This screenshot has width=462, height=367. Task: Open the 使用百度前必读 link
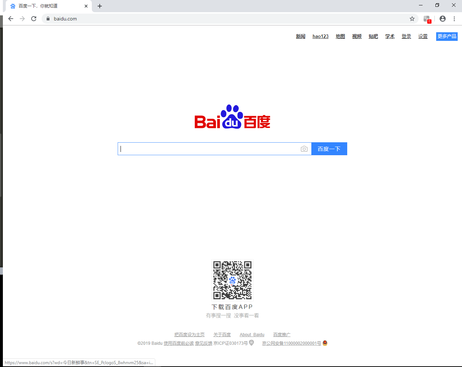point(179,343)
